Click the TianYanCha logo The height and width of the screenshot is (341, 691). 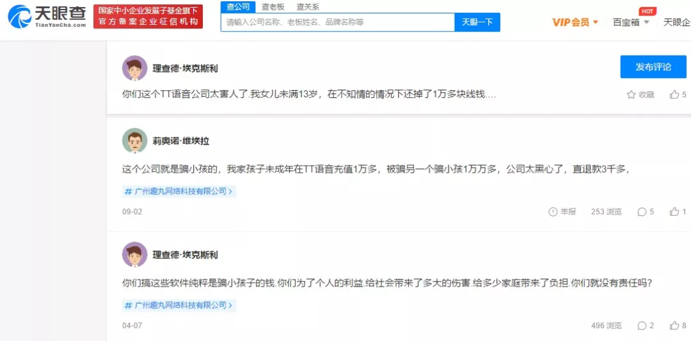point(47,17)
